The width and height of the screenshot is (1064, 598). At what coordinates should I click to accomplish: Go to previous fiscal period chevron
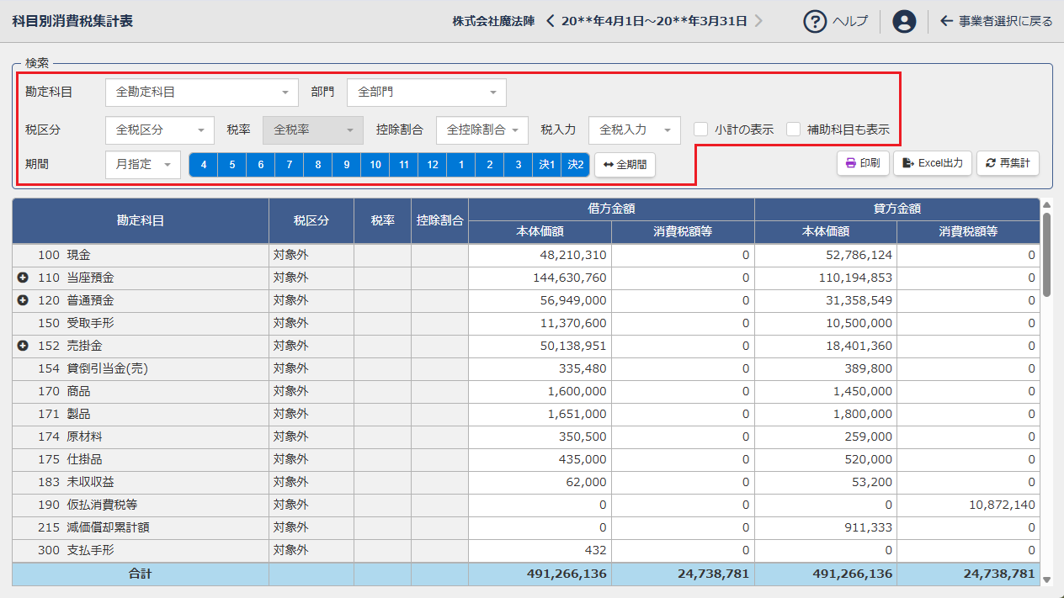coord(551,21)
